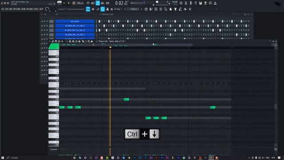Click the highest green note in Piano roll
The height and width of the screenshot is (160, 284).
click(126, 99)
